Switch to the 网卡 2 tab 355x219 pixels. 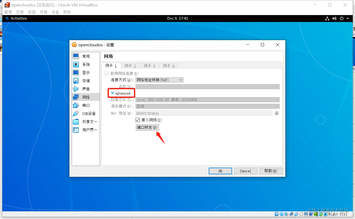tap(130, 66)
